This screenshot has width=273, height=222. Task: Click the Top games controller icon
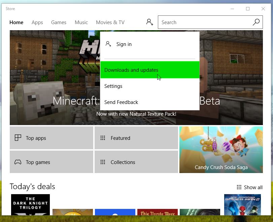[18, 162]
